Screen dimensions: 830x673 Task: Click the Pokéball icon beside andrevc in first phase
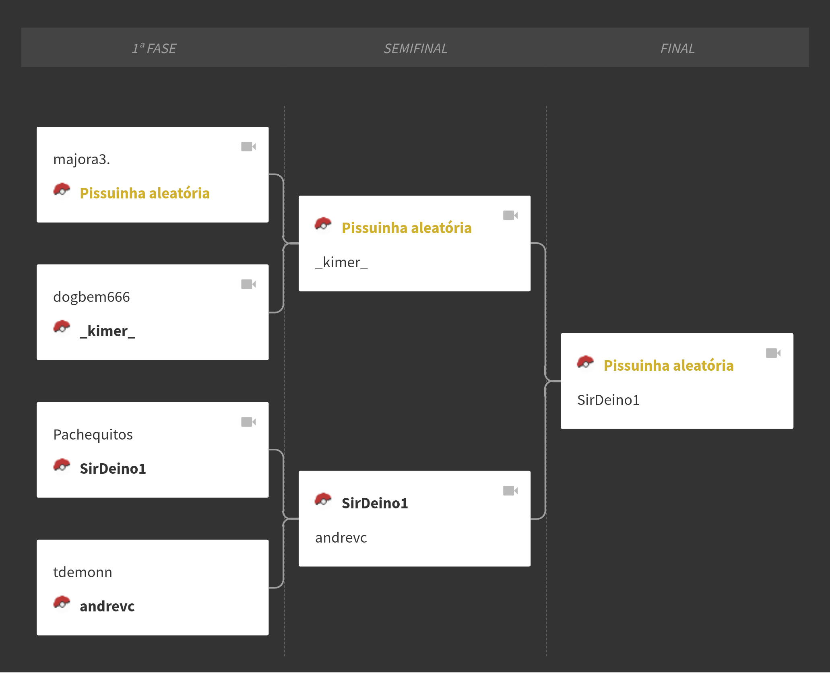tap(62, 603)
